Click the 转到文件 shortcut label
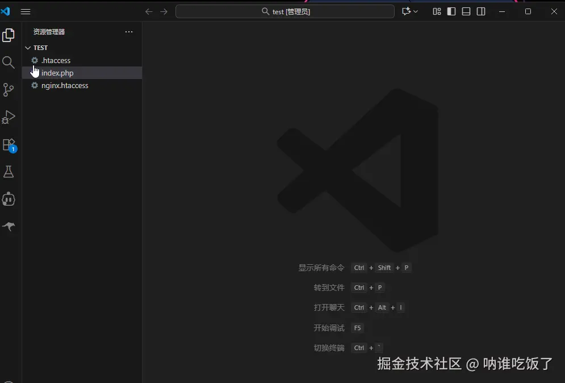Image resolution: width=565 pixels, height=383 pixels. point(329,288)
